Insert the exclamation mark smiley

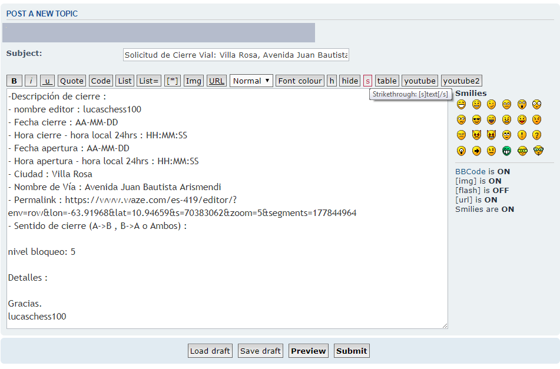(x=522, y=135)
